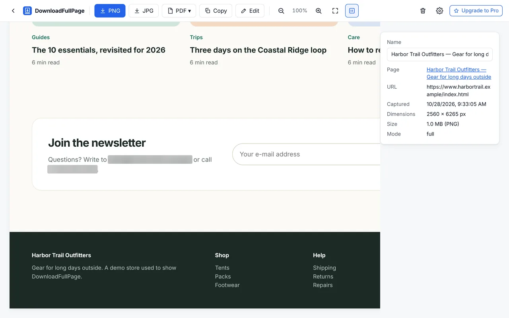This screenshot has height=318, width=509.
Task: Click Harbor Trail Outfitters footer title
Action: [x=61, y=255]
